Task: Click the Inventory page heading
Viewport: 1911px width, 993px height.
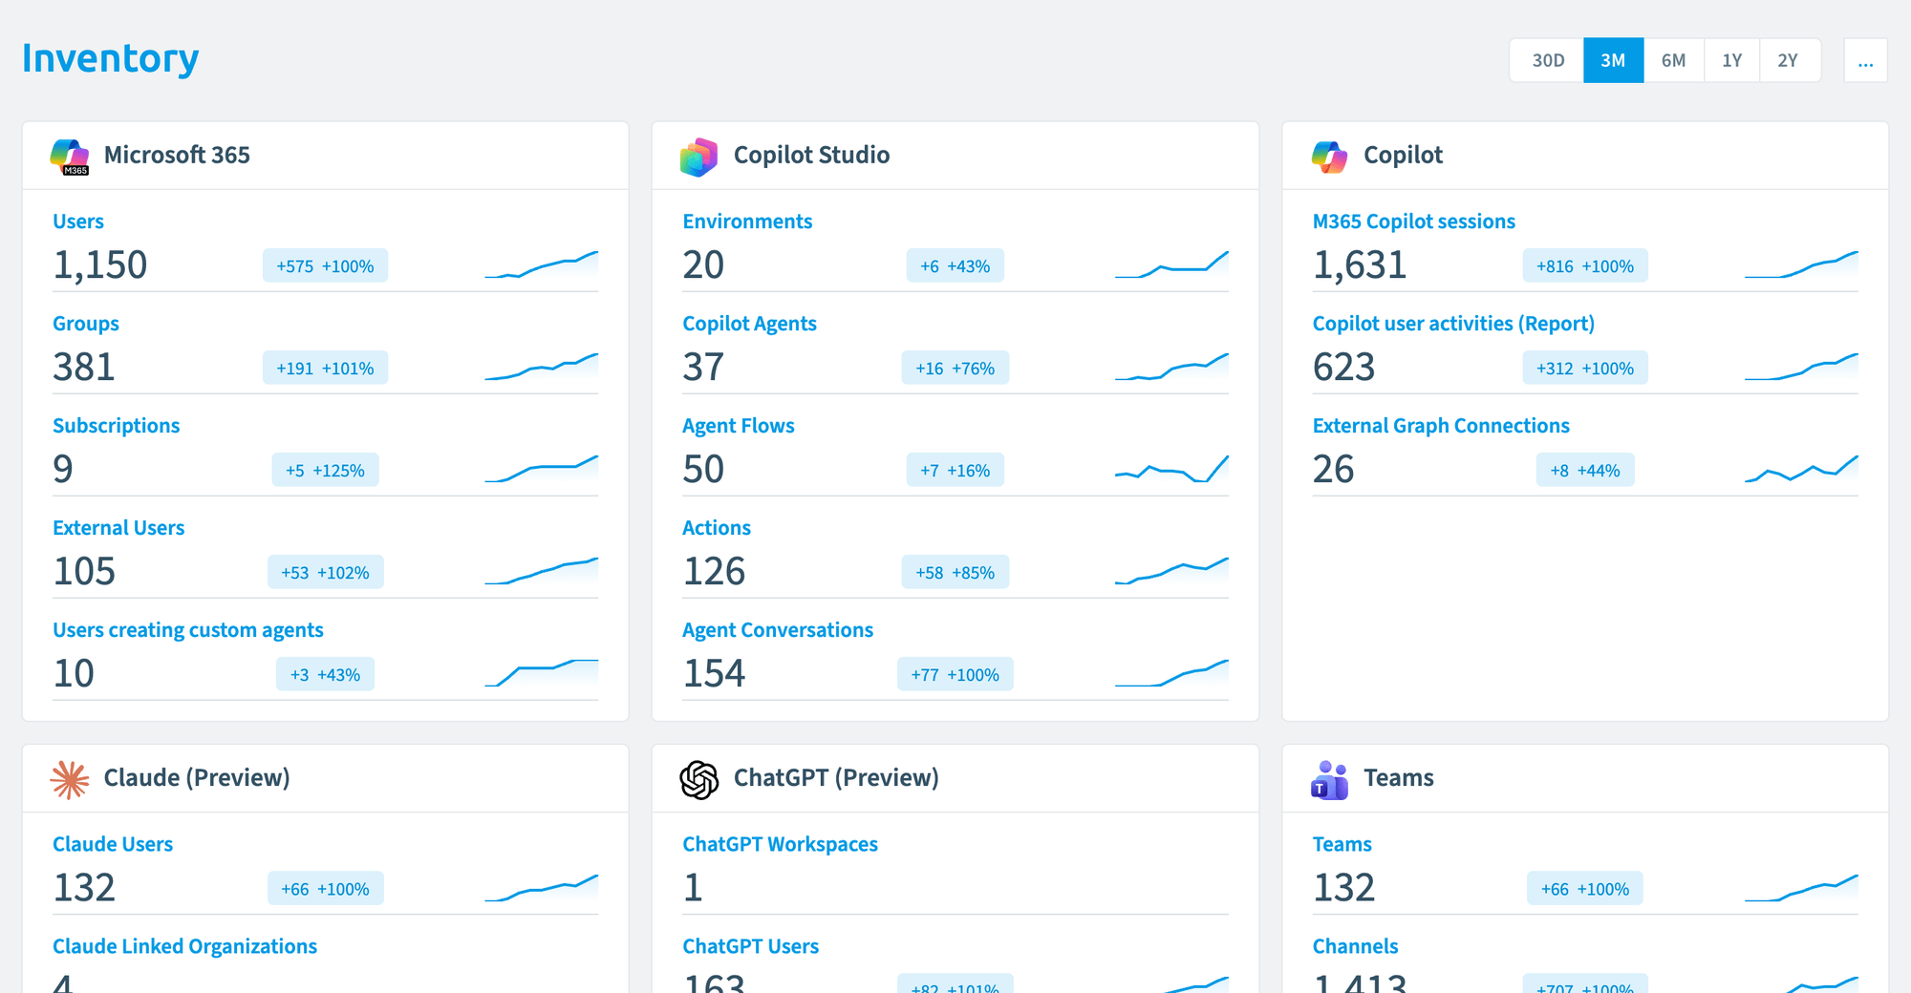Action: coord(111,59)
